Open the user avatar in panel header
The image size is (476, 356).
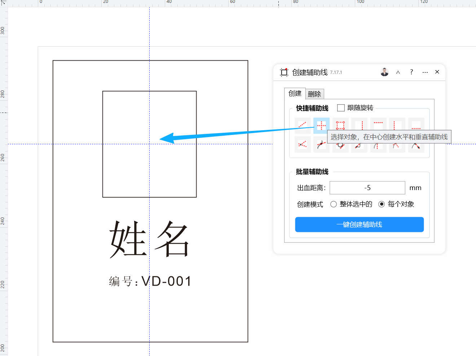click(384, 72)
